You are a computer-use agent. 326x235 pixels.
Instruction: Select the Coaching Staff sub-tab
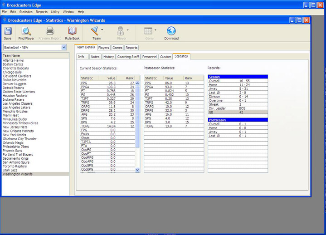128,57
